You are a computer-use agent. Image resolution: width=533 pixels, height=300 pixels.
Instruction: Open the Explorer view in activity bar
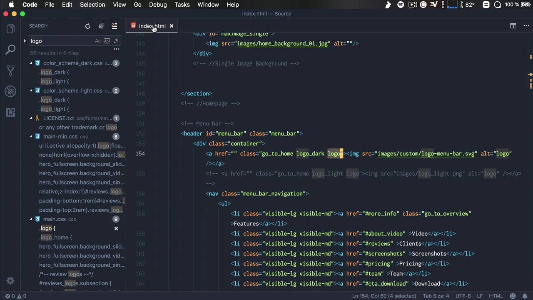10,29
